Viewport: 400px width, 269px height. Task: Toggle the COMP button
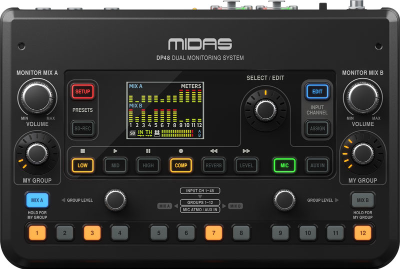point(181,165)
